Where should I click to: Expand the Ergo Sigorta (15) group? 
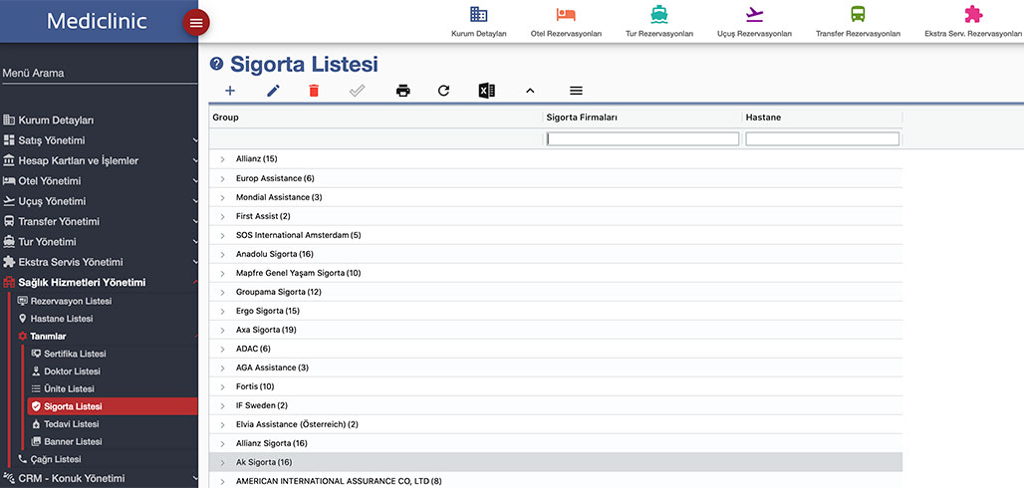click(223, 311)
